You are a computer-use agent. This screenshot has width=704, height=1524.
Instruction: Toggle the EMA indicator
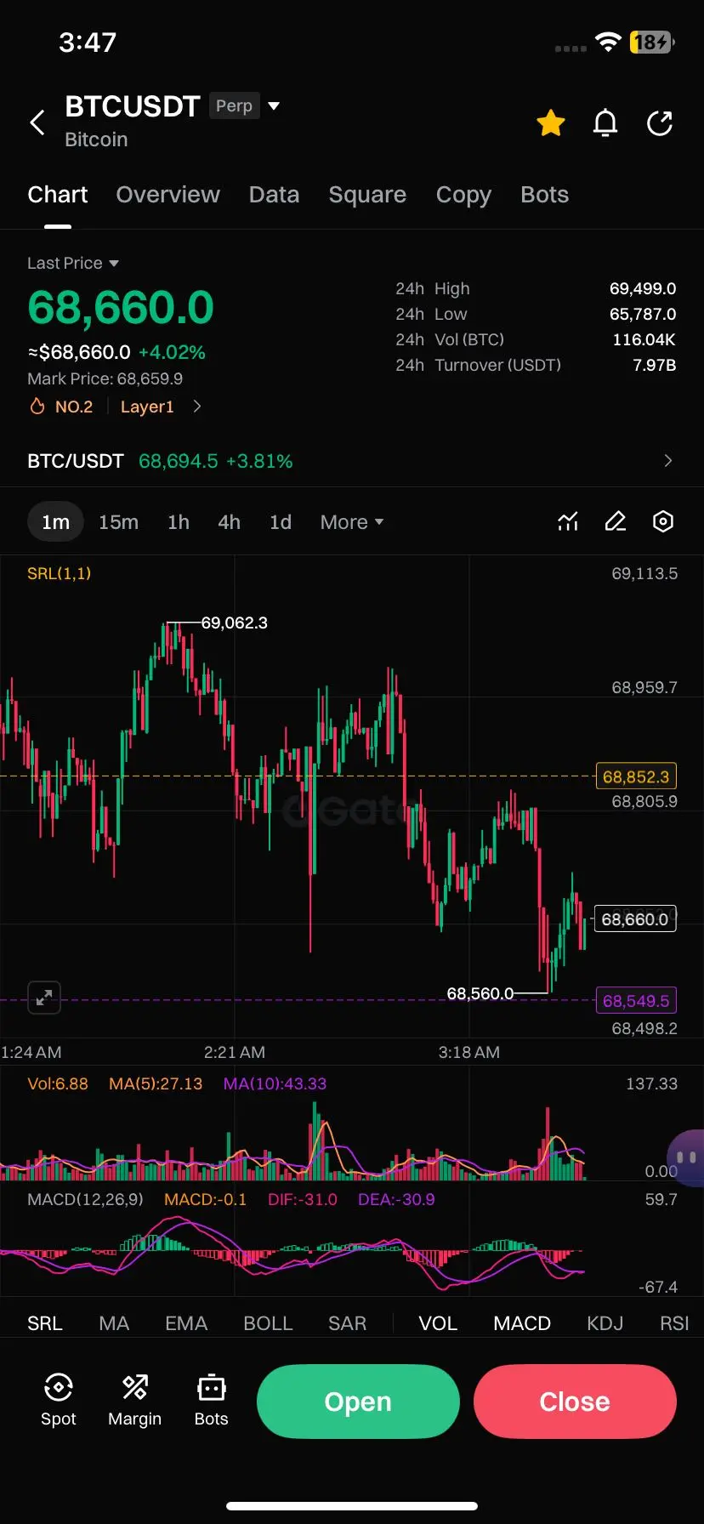click(x=186, y=1323)
